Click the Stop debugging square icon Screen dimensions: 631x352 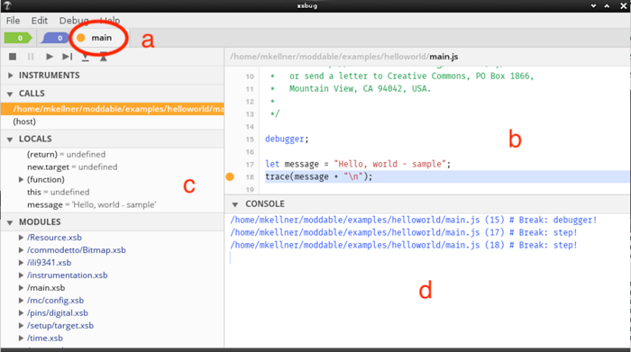13,57
